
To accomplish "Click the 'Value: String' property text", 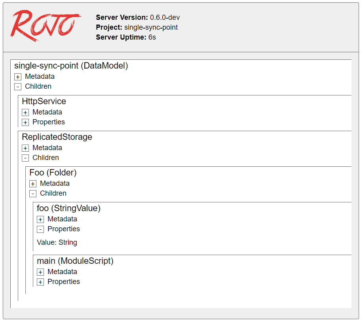I will pos(57,242).
